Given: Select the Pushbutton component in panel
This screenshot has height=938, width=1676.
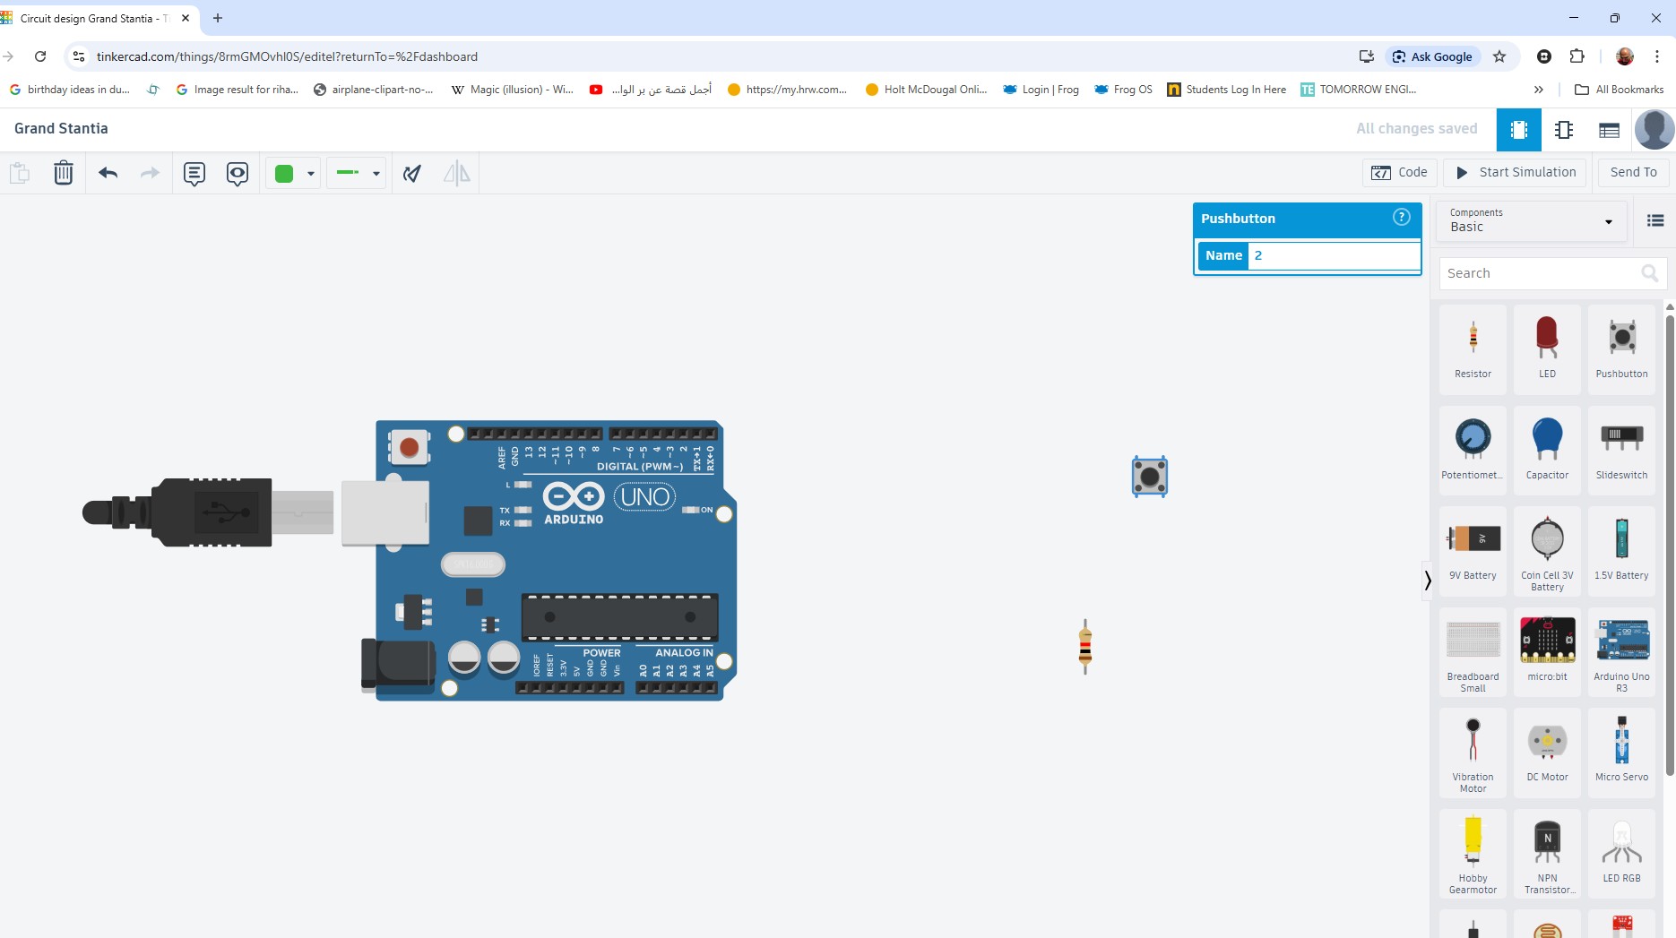Looking at the screenshot, I should (1621, 349).
